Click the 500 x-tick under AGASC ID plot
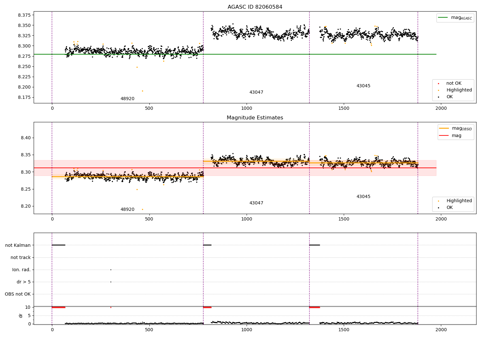481x337 pixels. [149, 108]
